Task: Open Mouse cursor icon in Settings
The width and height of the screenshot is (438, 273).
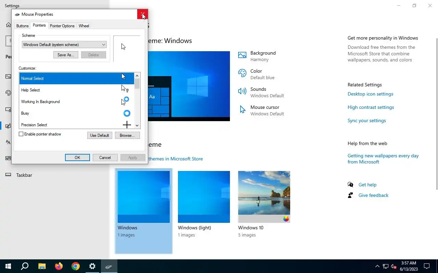Action: click(243, 110)
